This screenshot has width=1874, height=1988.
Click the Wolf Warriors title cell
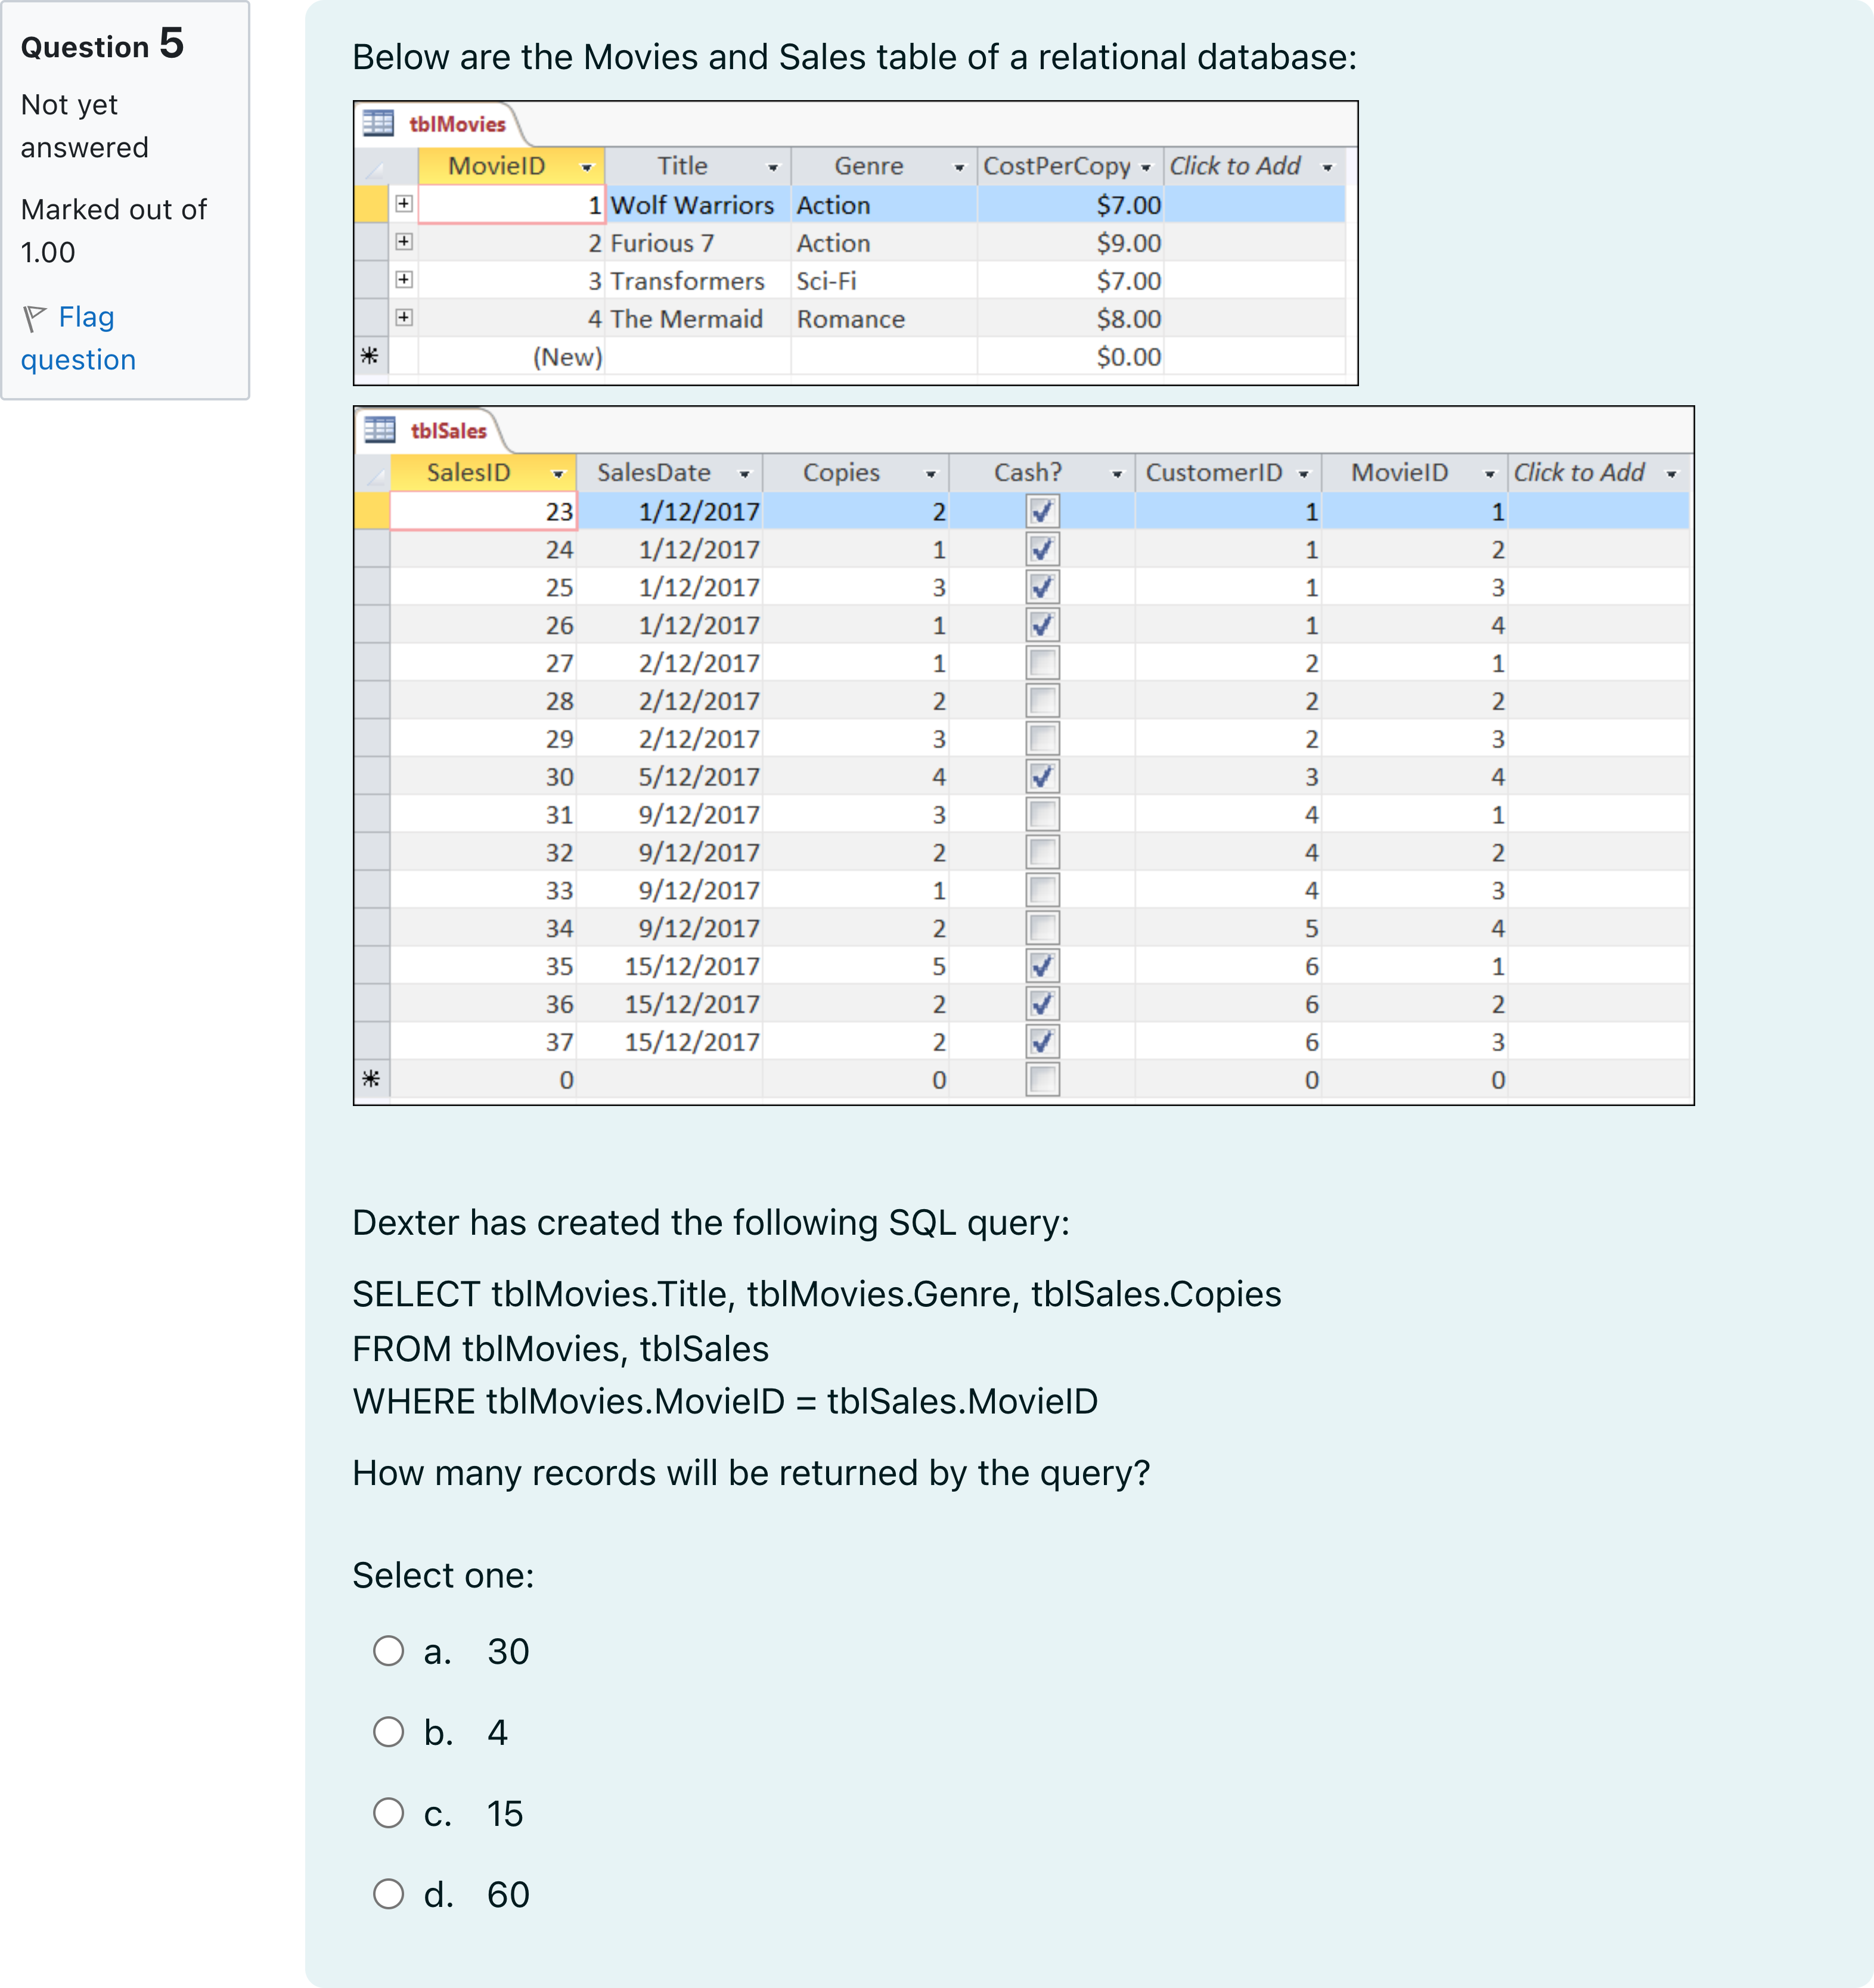click(x=698, y=205)
